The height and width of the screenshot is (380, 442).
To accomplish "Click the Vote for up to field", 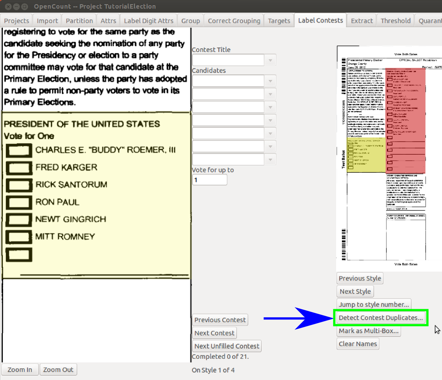I will [210, 180].
